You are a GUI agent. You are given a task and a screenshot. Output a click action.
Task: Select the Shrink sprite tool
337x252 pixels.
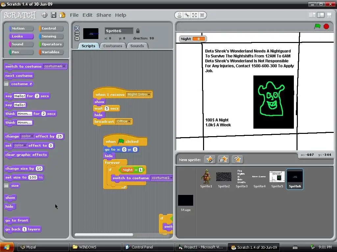coord(202,15)
